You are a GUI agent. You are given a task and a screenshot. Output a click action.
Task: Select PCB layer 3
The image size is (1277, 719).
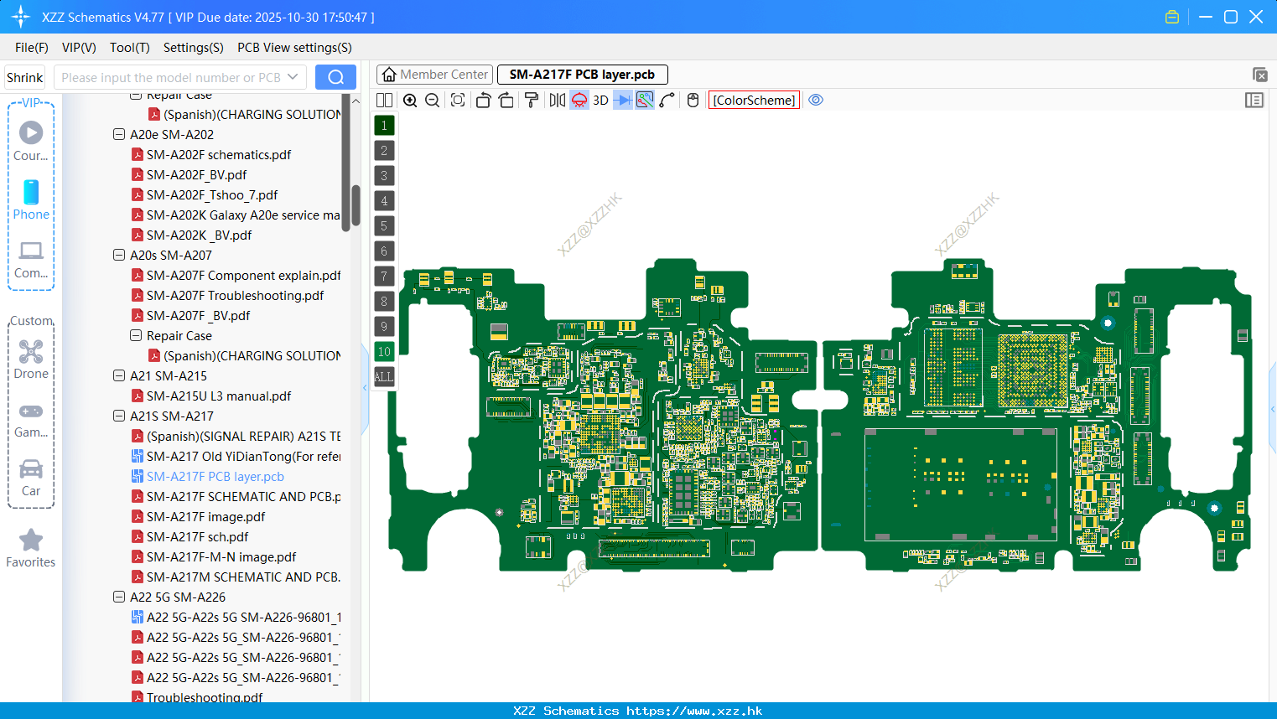click(384, 176)
